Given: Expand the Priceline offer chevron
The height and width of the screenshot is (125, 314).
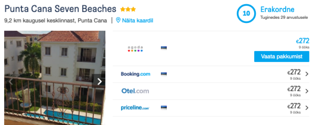Looking at the screenshot, I should point(307,108).
